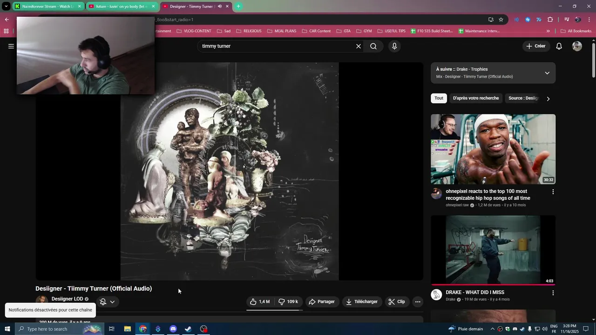Open Discord from the taskbar

[x=173, y=329]
